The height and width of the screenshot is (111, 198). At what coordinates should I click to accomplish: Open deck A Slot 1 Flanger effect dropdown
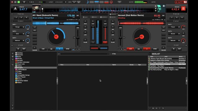(19, 27)
